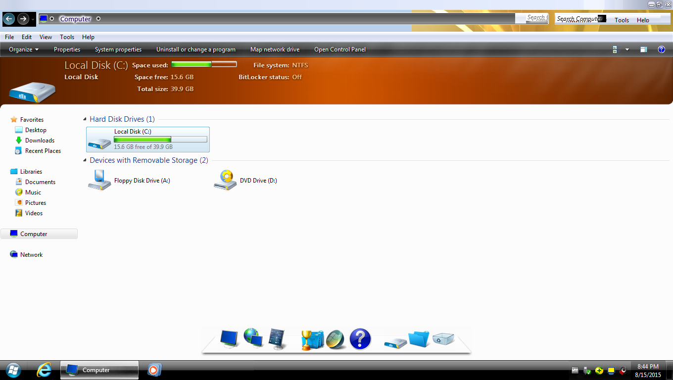Screen dimensions: 673x380
Task: Open the View menu
Action: click(46, 37)
